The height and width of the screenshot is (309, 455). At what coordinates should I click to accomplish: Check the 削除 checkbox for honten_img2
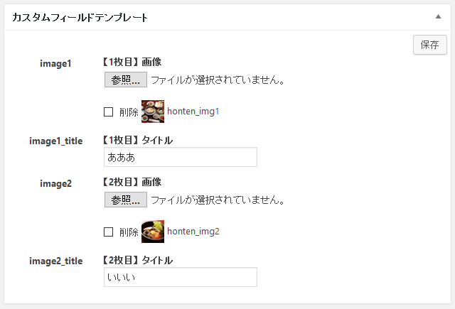pos(109,232)
